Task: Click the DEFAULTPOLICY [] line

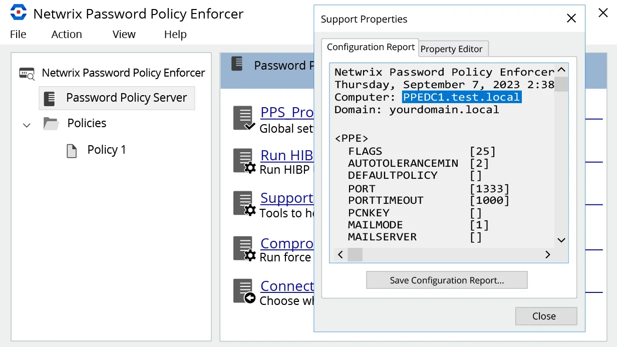Action: pyautogui.click(x=415, y=175)
